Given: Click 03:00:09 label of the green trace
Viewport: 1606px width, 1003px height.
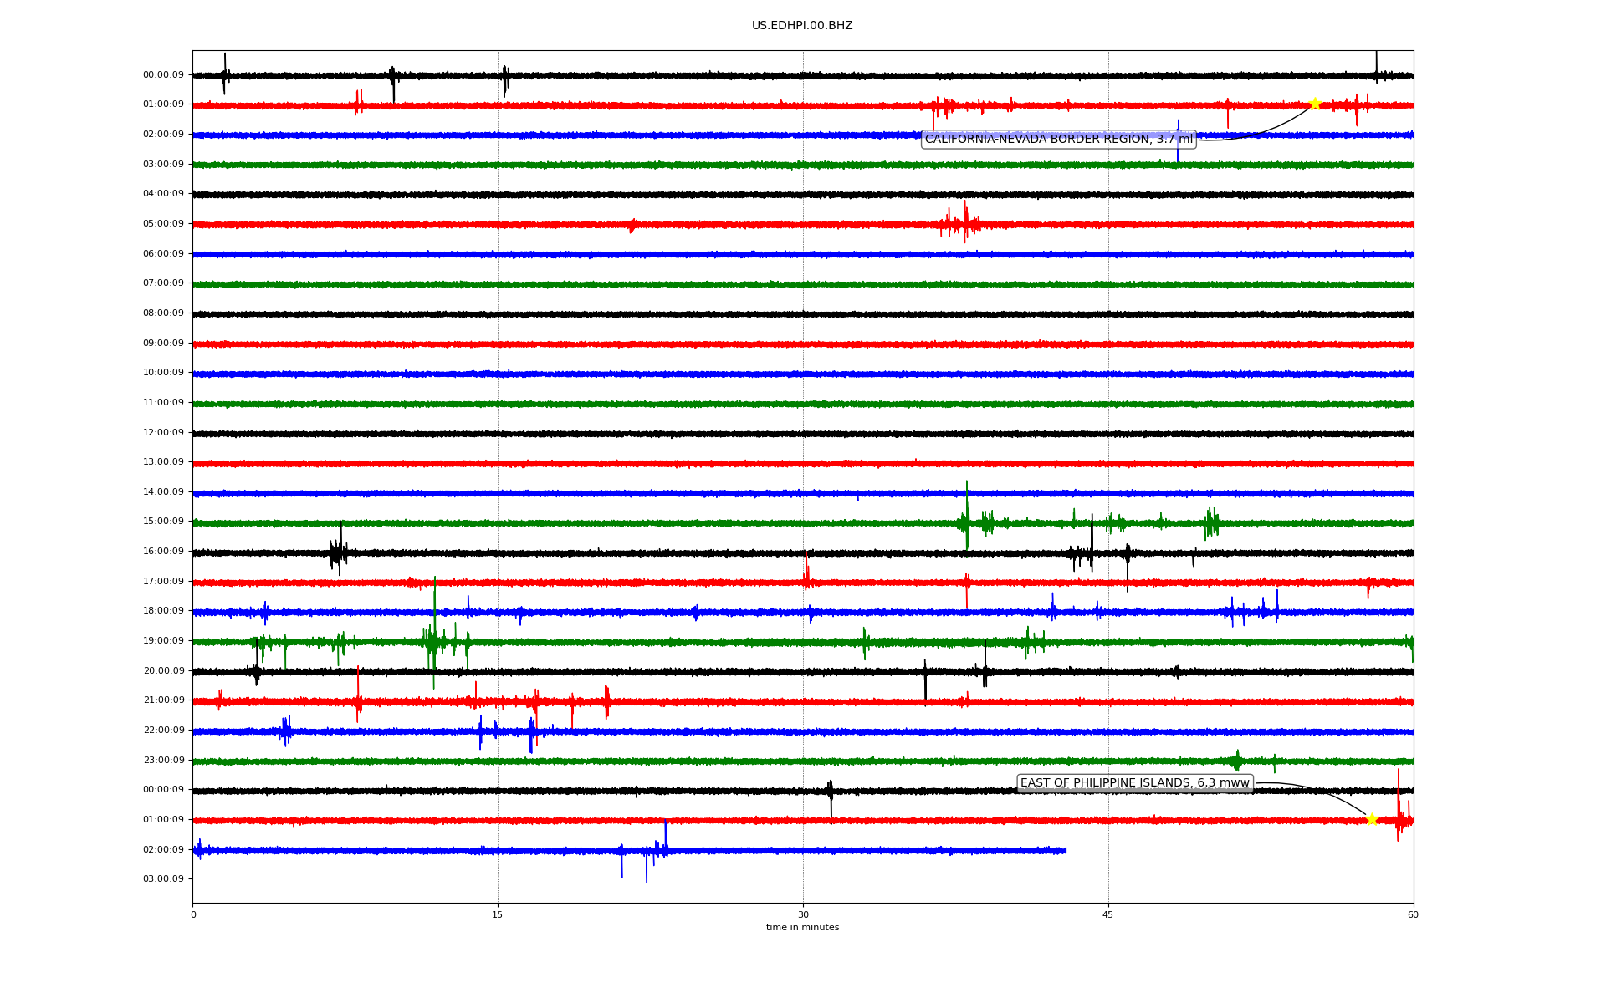Looking at the screenshot, I should click(x=163, y=165).
